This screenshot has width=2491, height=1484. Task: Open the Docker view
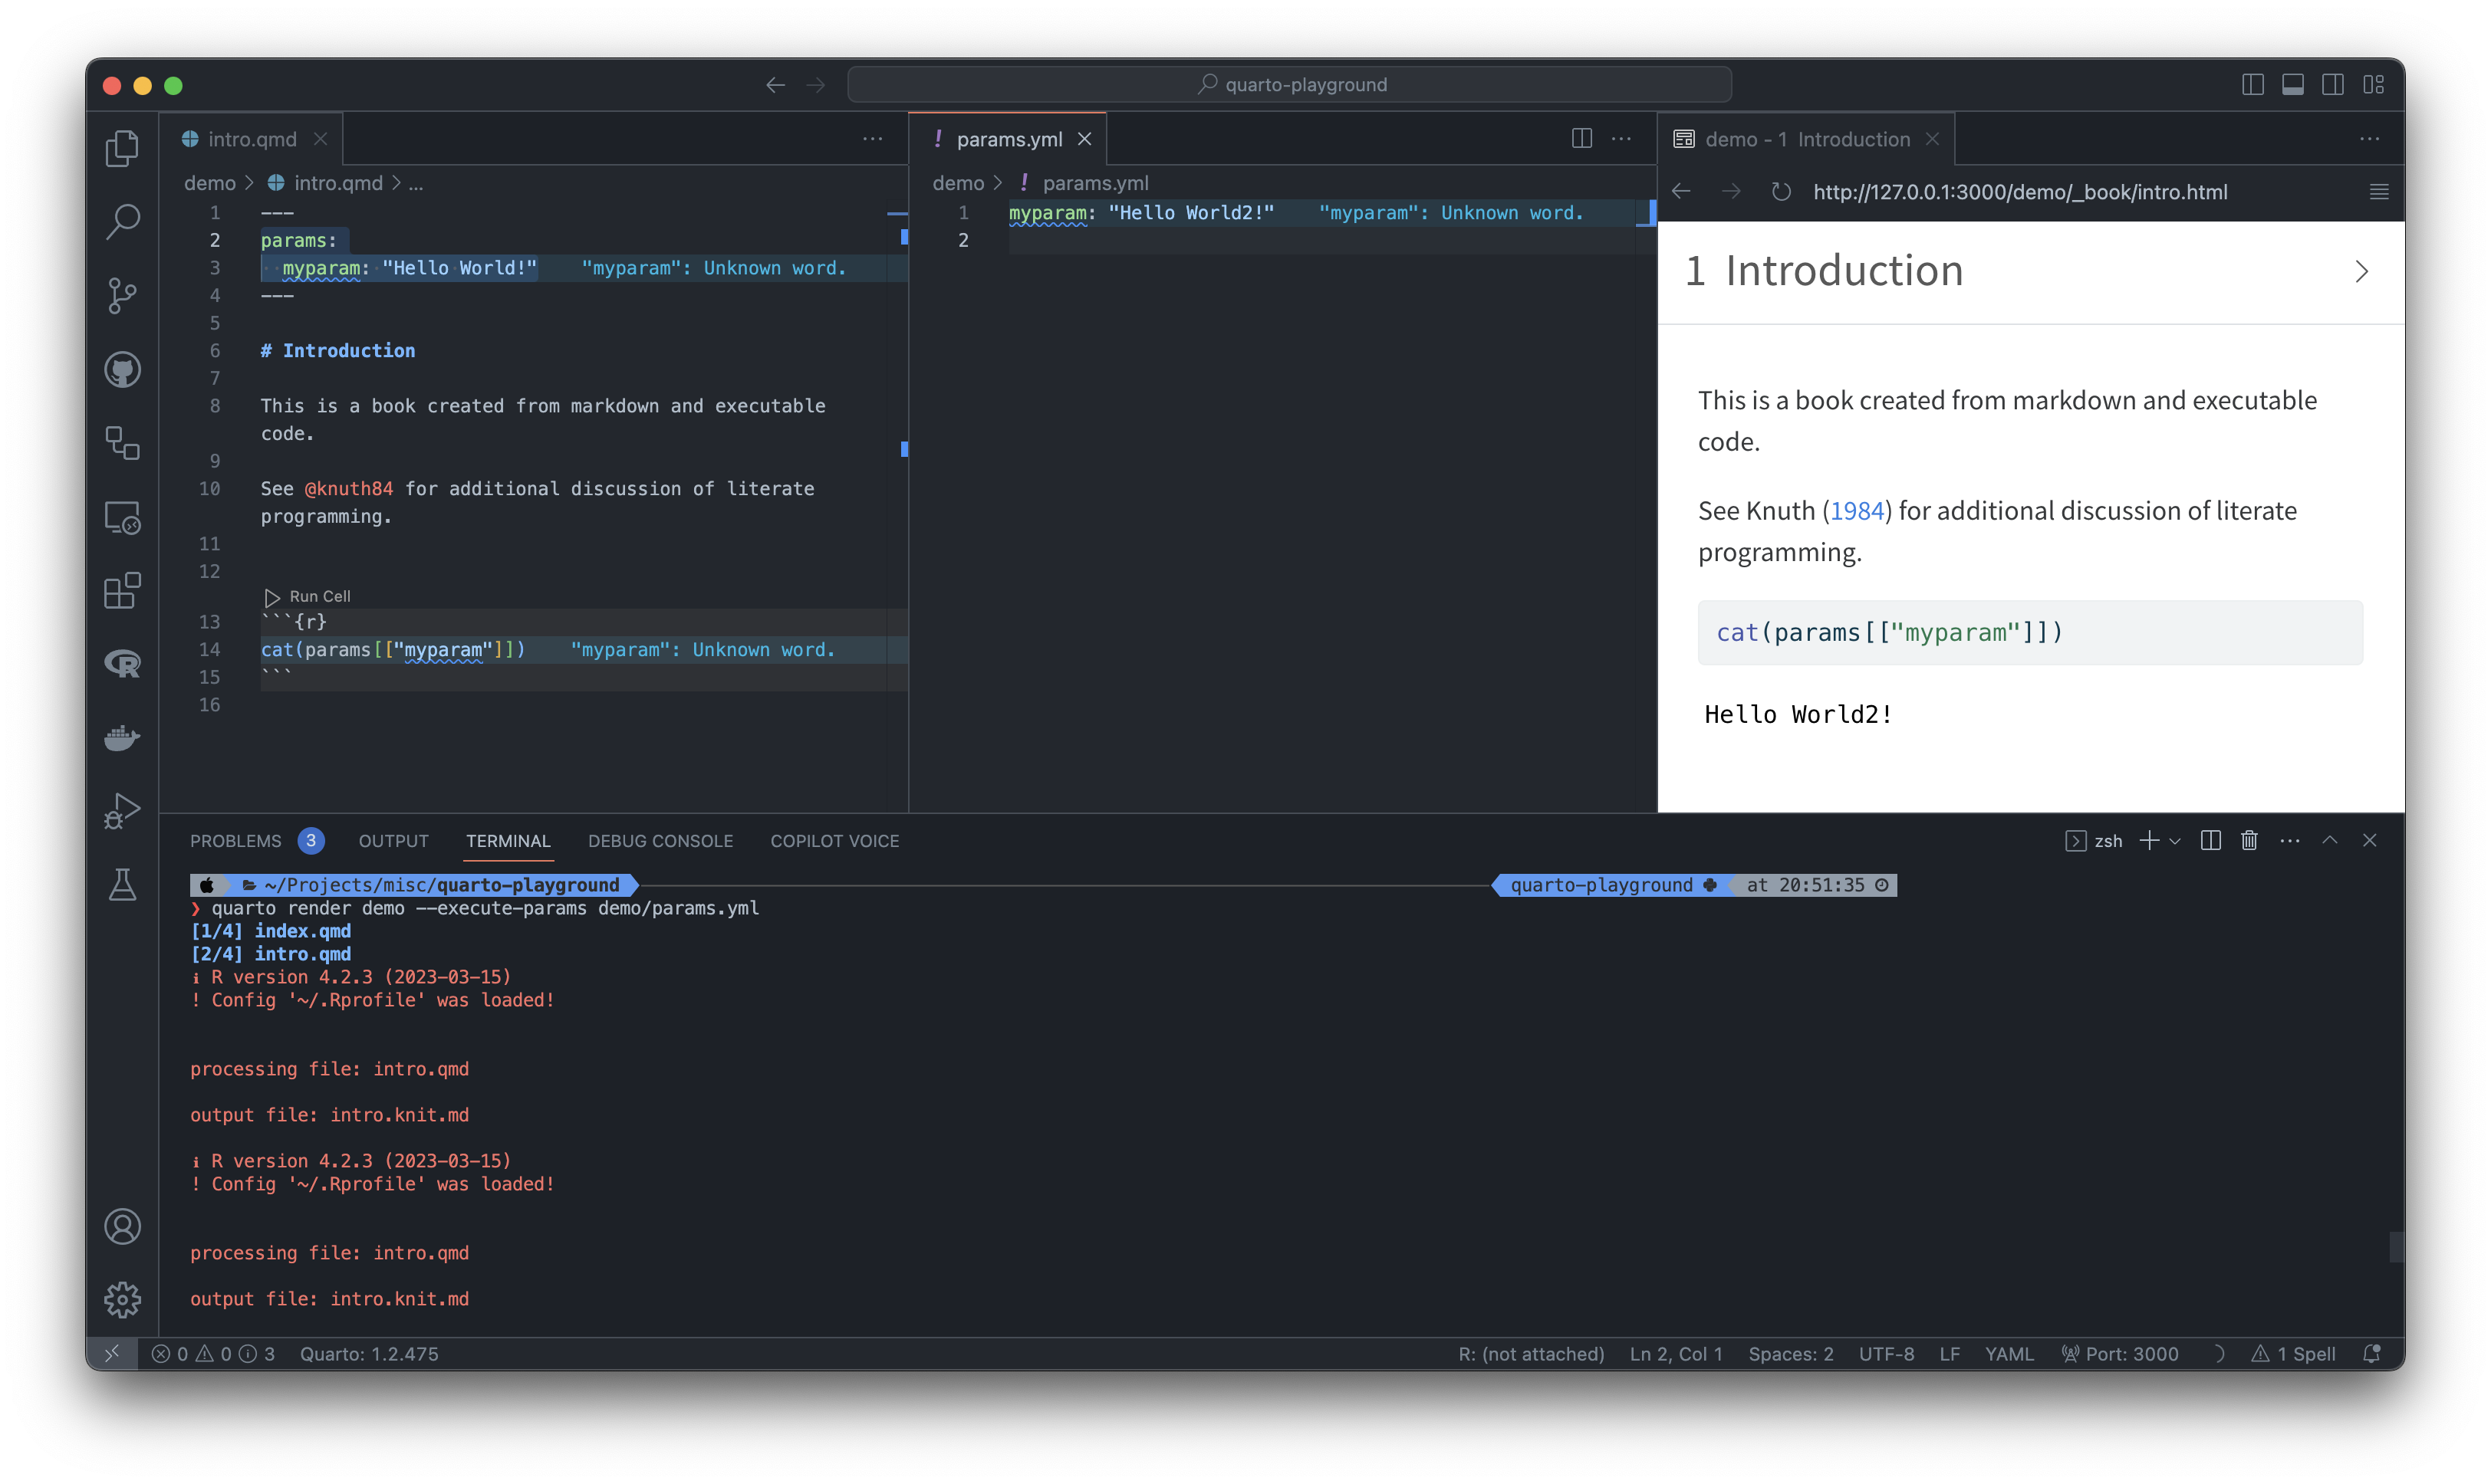[122, 738]
